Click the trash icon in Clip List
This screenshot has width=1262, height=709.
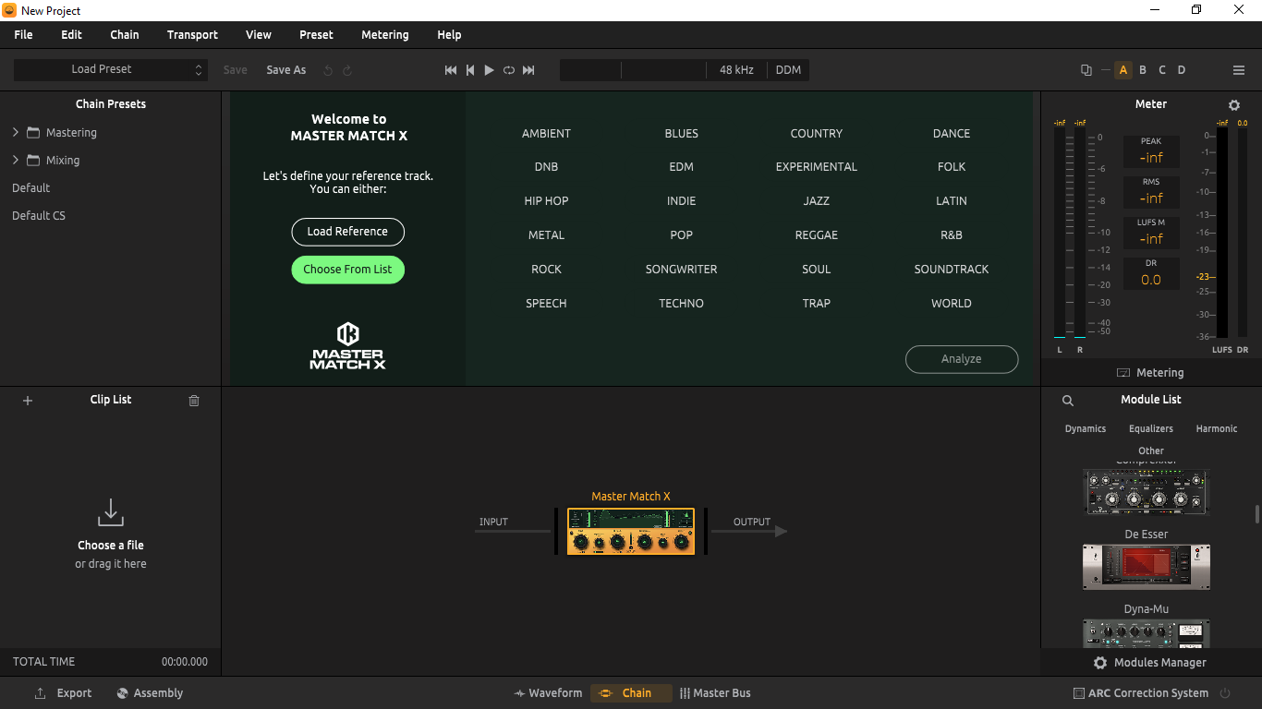[x=194, y=401]
